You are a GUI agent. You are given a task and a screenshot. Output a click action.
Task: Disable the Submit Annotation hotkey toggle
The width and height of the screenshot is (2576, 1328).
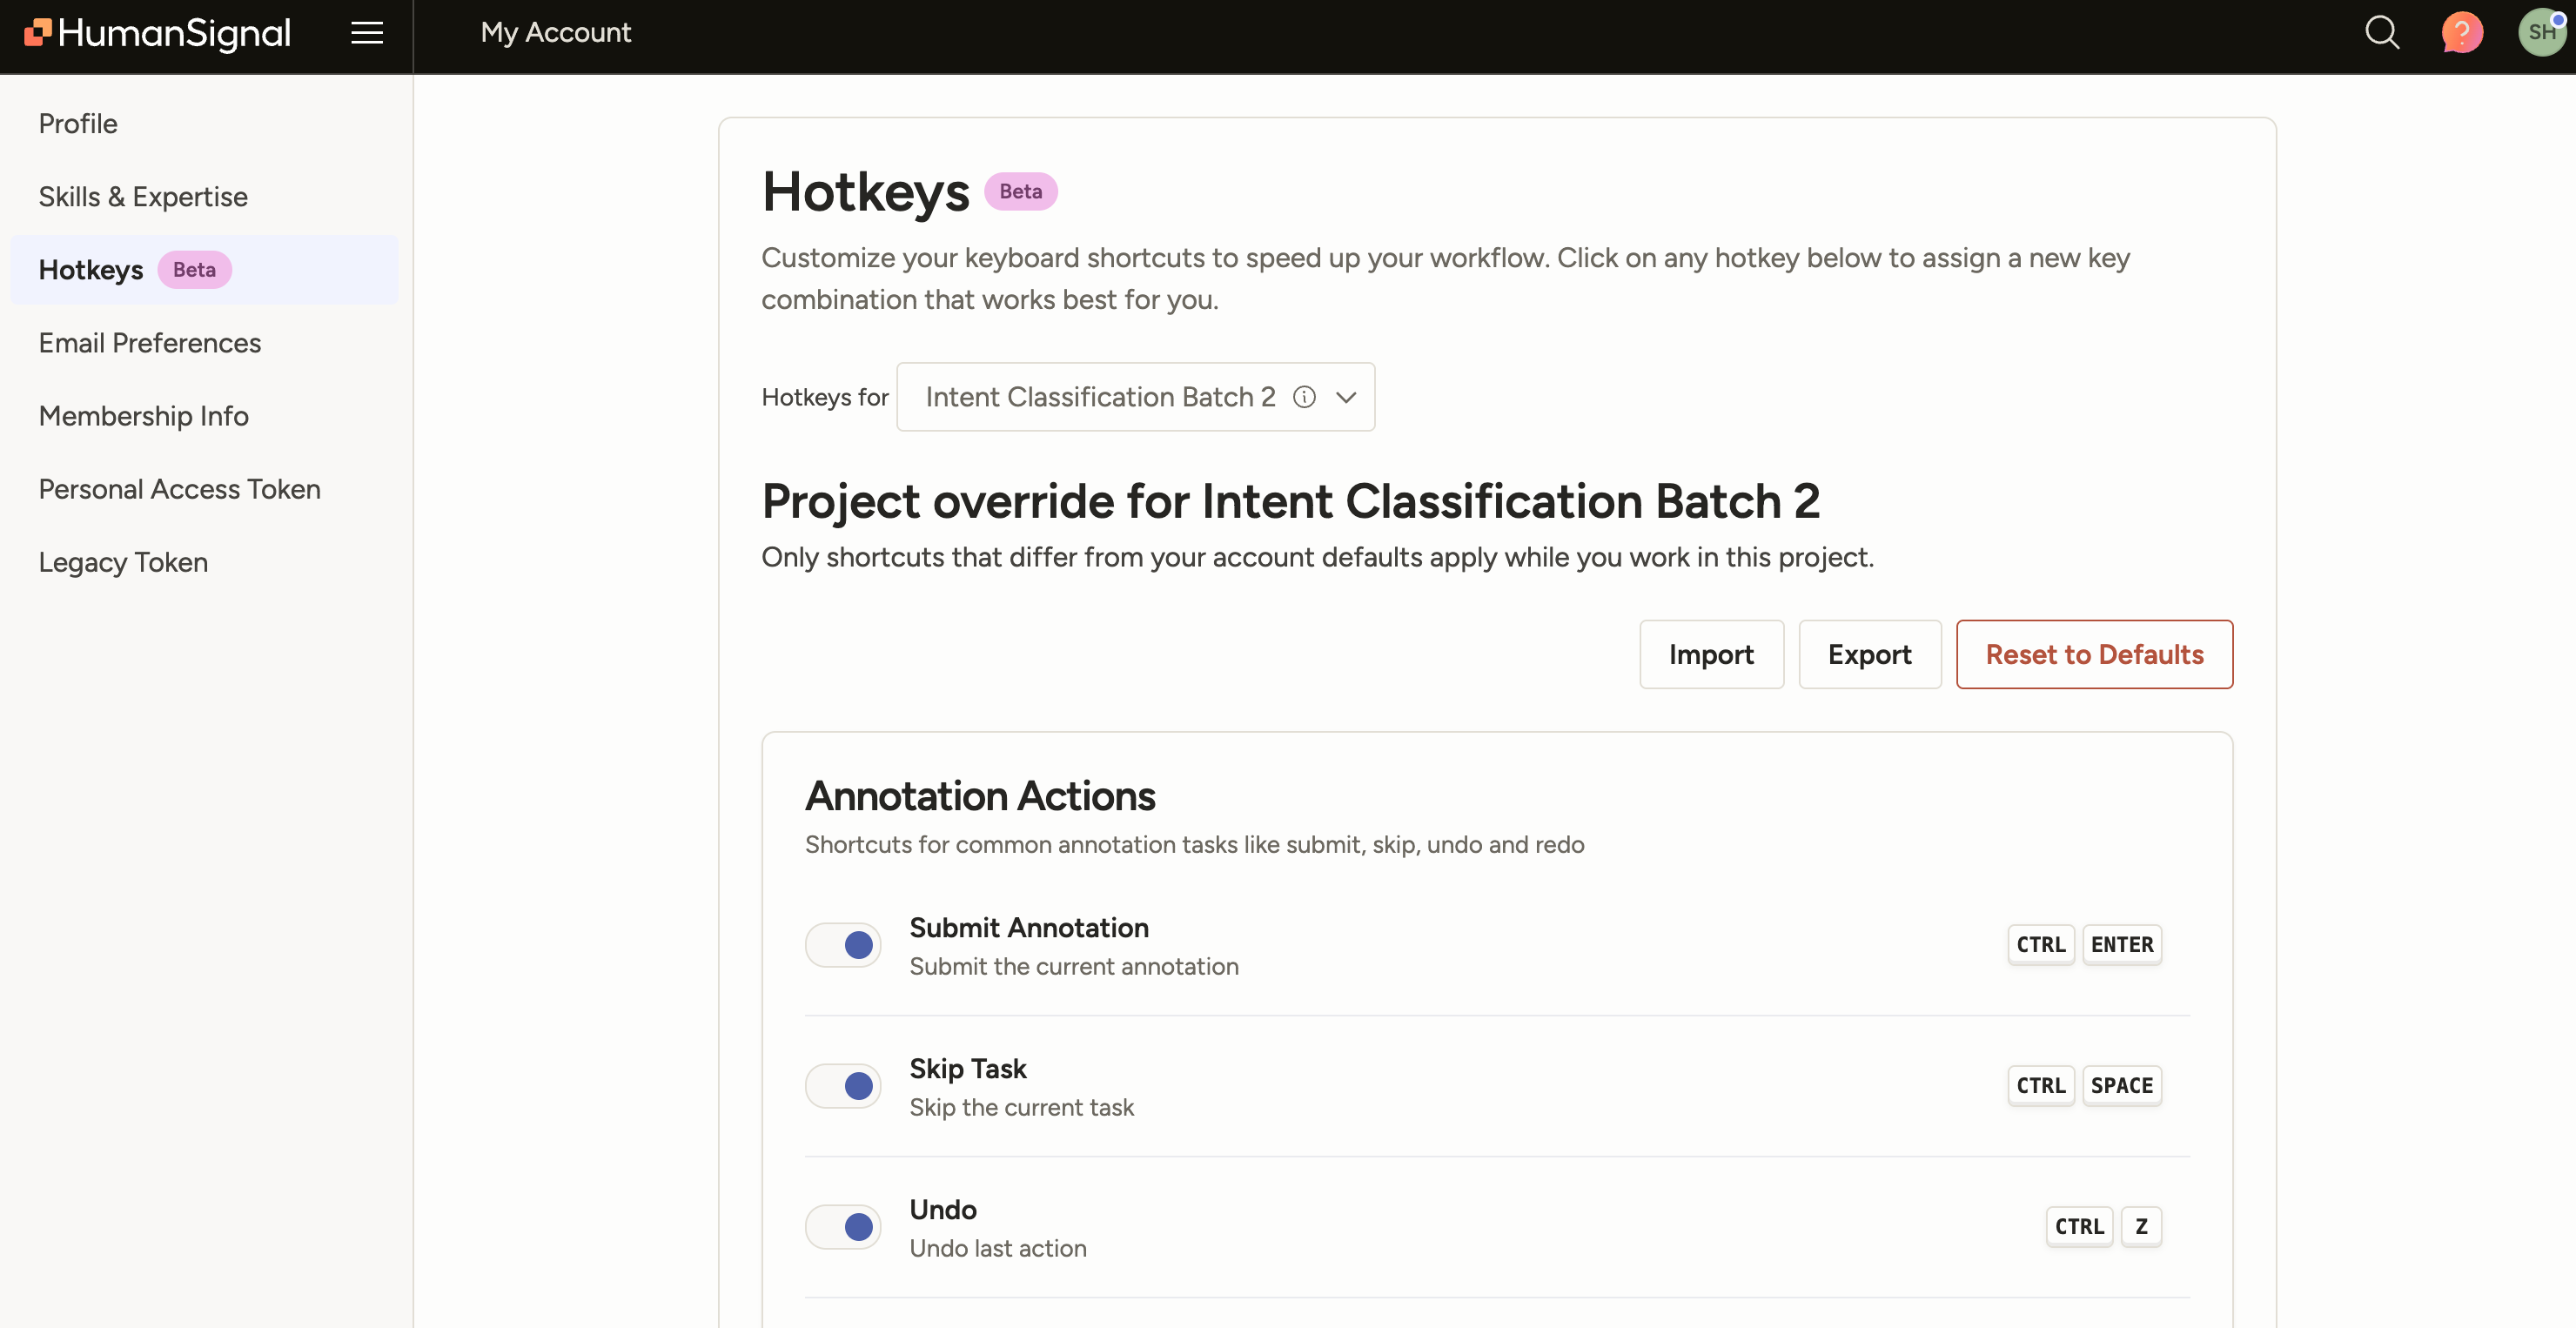pos(843,945)
